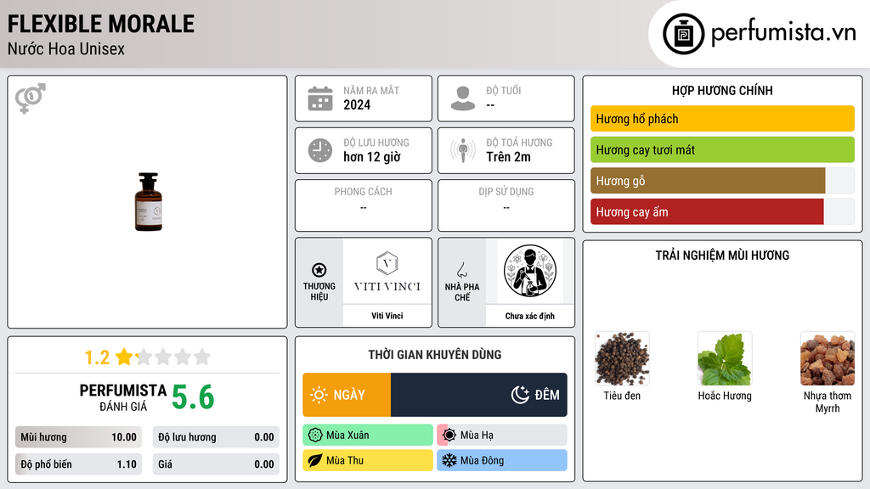Screen dimensions: 870x489
Task: Click the sillage radiating person icon
Action: pyautogui.click(x=463, y=150)
